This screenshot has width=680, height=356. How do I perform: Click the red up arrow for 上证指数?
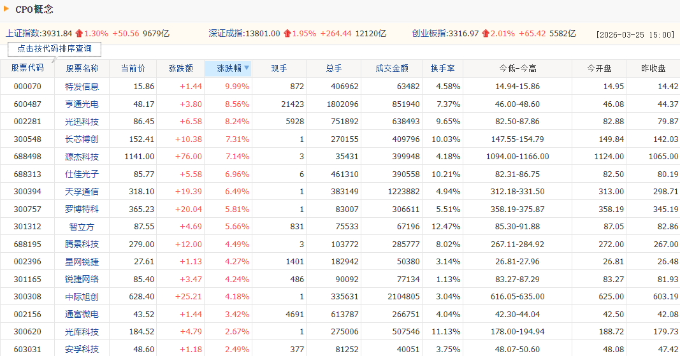[x=79, y=33]
